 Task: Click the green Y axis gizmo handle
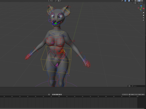coord(142,7)
